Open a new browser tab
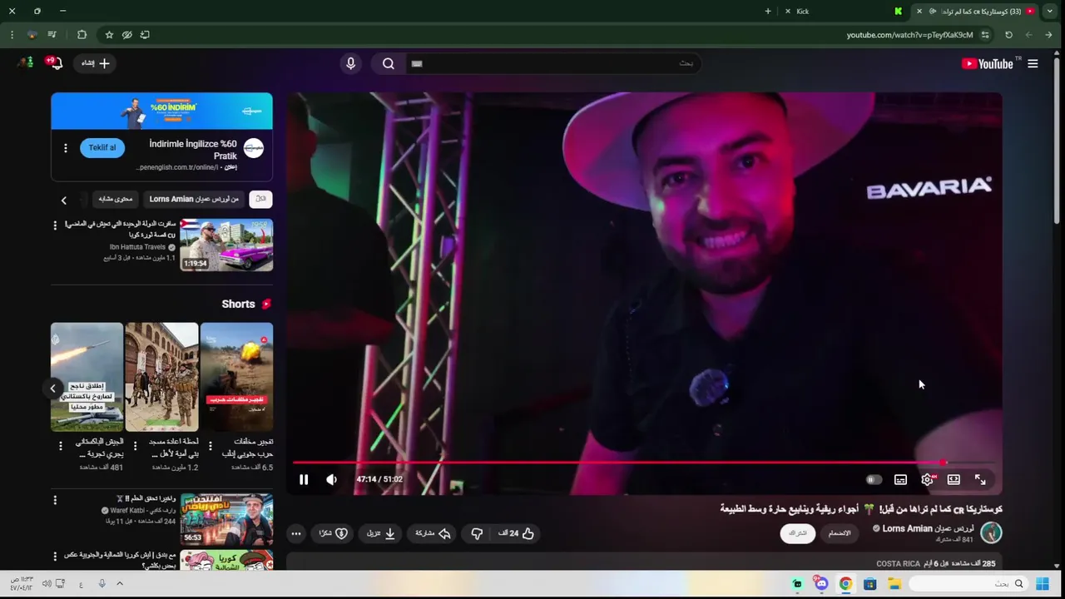 (768, 11)
